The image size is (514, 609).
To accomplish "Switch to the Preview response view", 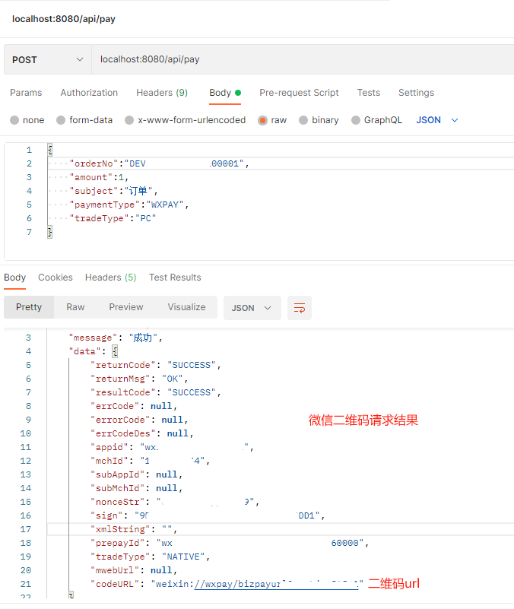I will [126, 307].
